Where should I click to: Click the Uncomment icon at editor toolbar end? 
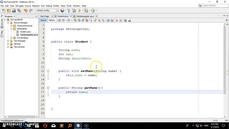pyautogui.click(x=130, y=20)
